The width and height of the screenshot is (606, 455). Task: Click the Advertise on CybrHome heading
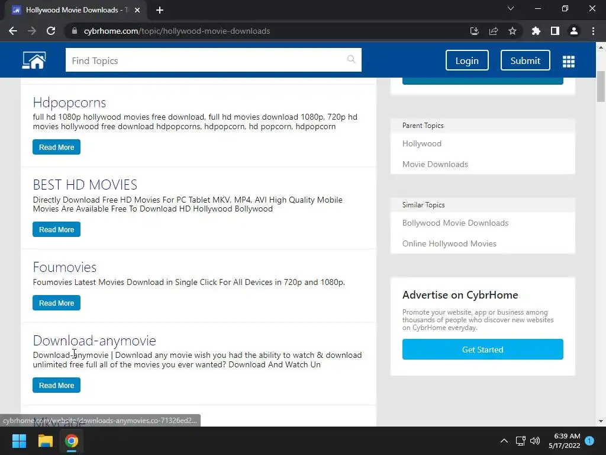[460, 295]
